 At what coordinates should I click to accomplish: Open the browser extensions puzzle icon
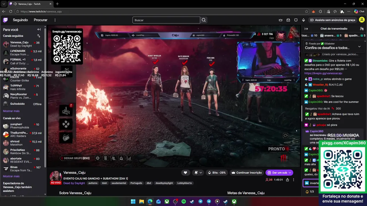pos(321,11)
